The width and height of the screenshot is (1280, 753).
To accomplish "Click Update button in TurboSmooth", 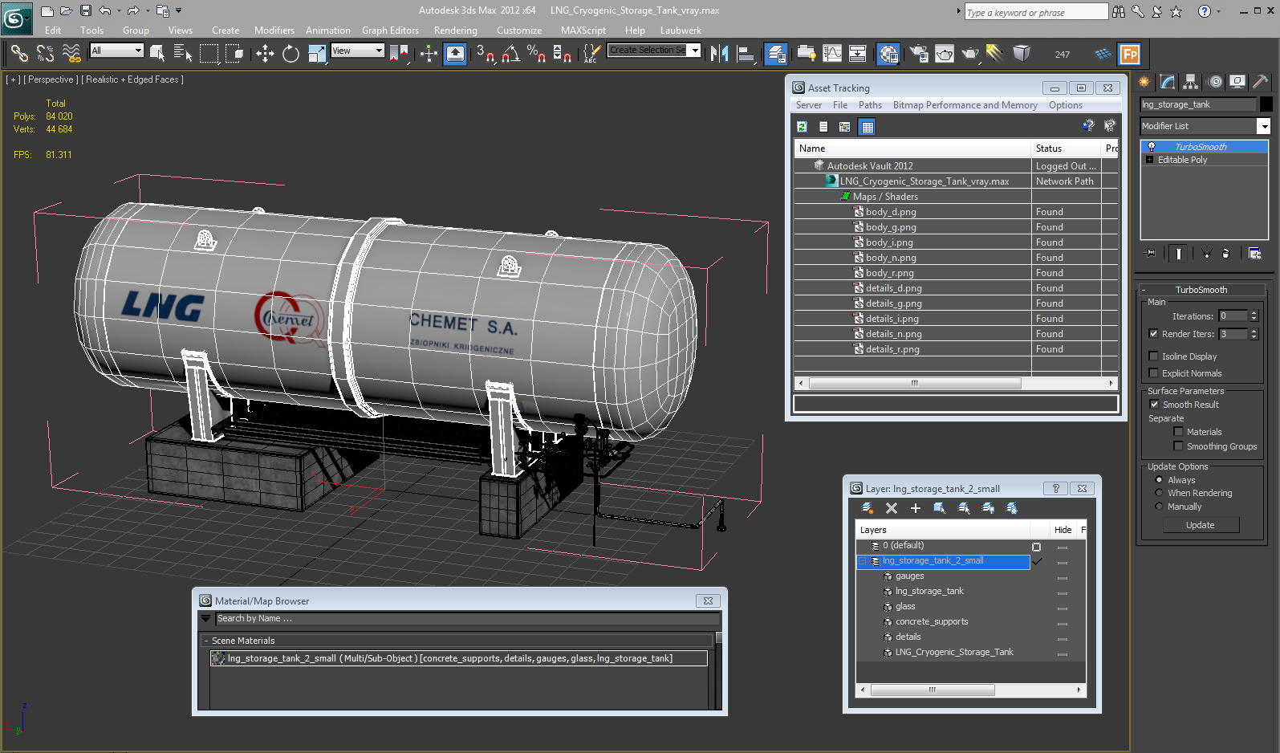I will coord(1201,525).
